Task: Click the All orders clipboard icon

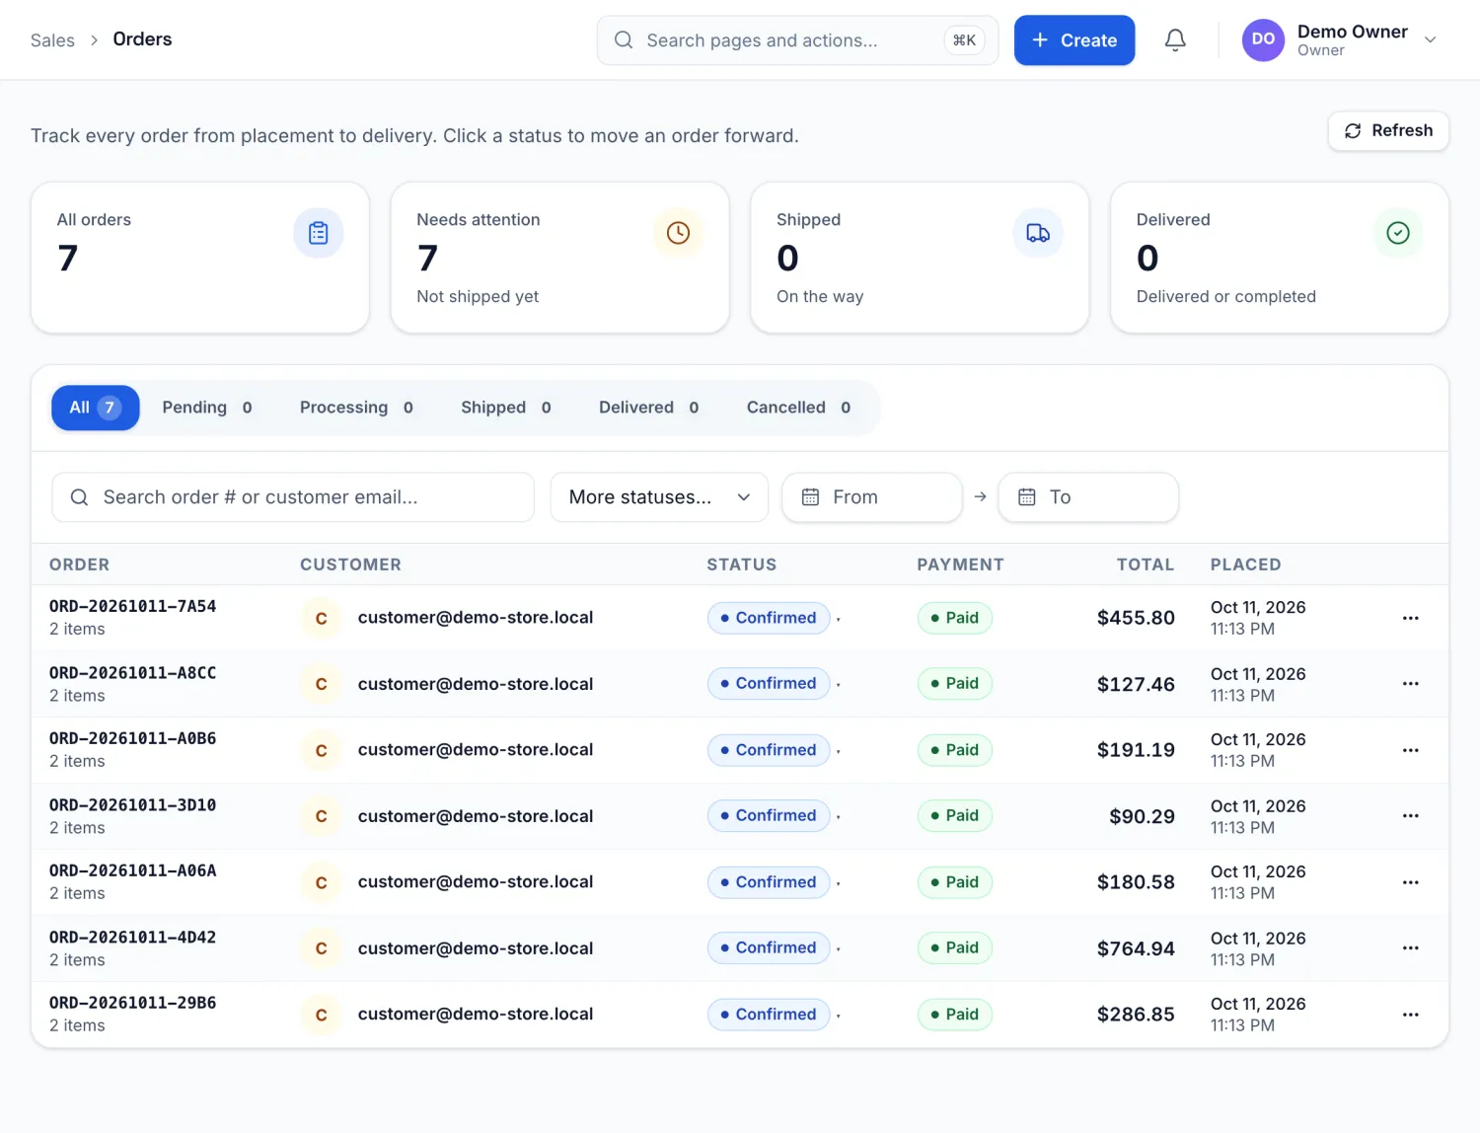Action: (318, 233)
